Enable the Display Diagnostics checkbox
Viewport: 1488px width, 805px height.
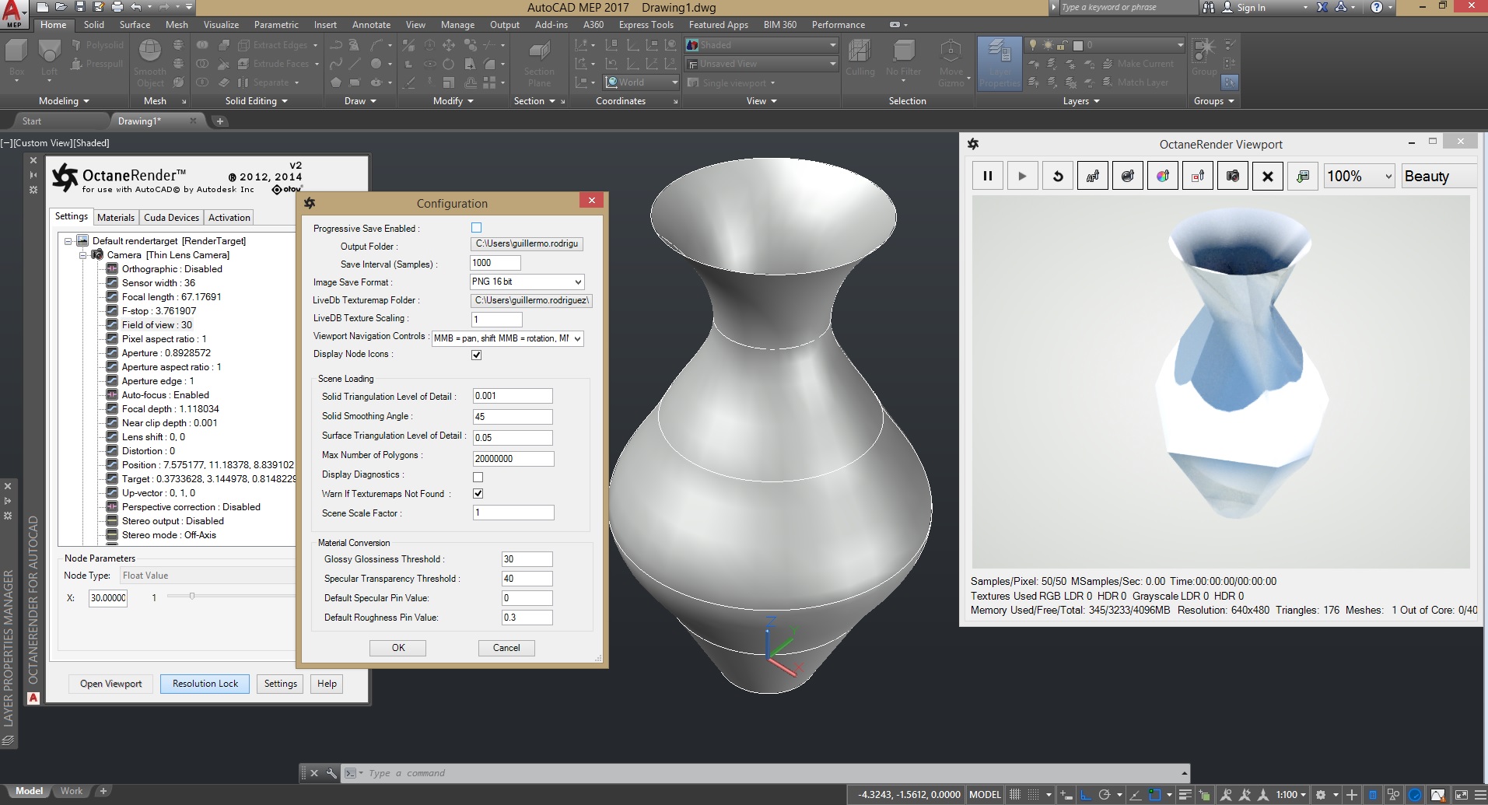coord(478,477)
